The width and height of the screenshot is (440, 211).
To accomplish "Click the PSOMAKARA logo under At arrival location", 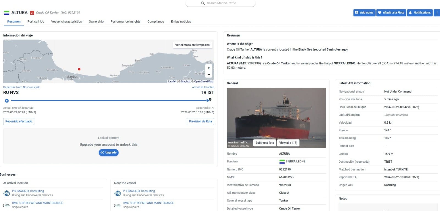I will [x=7, y=193].
